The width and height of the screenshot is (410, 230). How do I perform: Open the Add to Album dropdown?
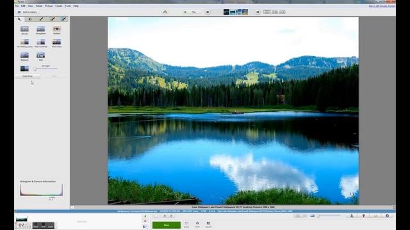145,227
